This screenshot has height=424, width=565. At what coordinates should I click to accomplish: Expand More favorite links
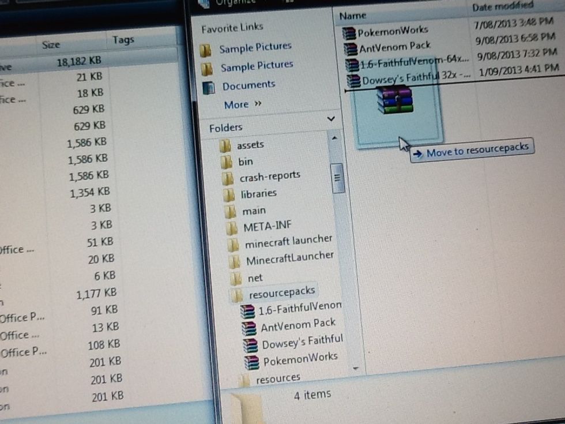point(243,104)
